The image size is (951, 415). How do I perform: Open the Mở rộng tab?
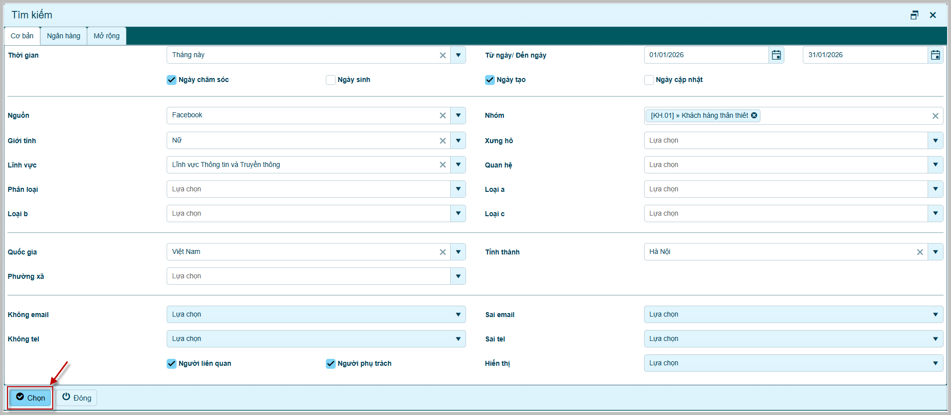[x=106, y=36]
